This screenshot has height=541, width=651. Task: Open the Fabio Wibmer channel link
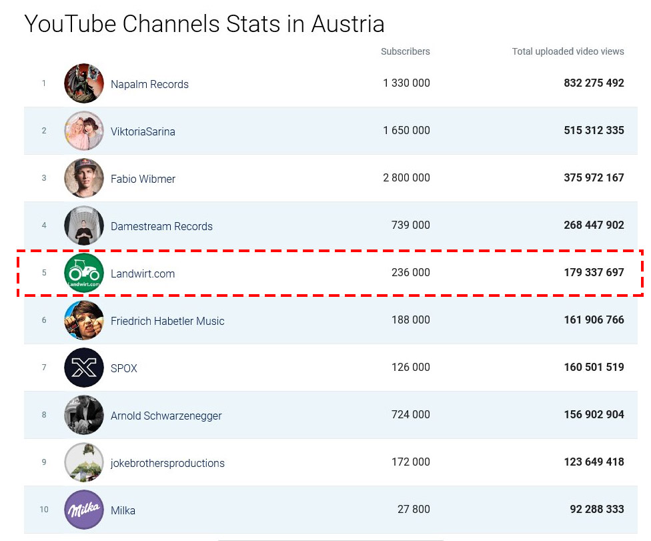143,179
